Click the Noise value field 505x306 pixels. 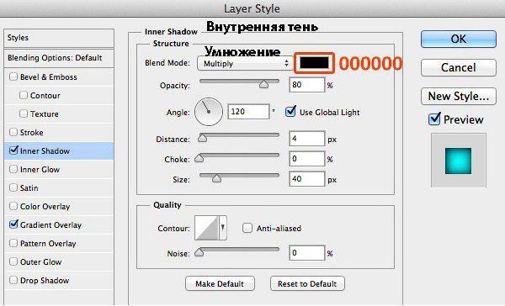point(307,253)
